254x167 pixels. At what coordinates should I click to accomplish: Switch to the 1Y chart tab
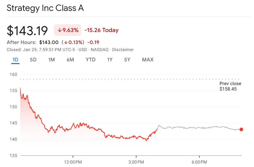pyautogui.click(x=110, y=60)
